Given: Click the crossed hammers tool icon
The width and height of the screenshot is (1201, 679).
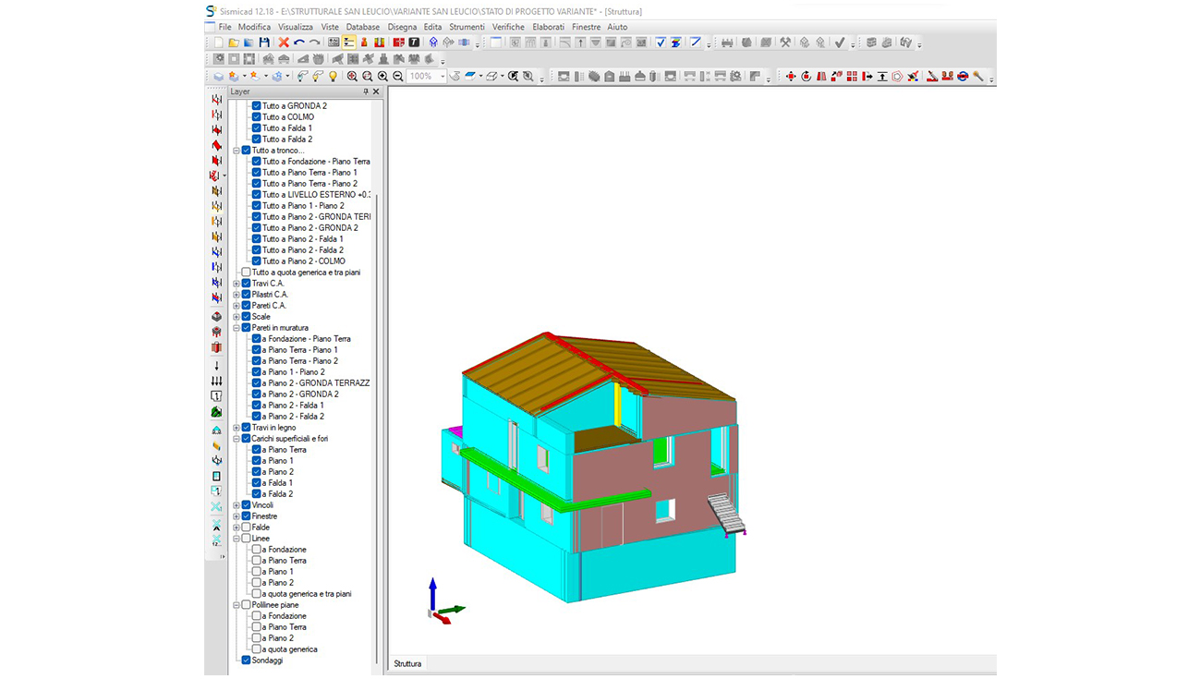Looking at the screenshot, I should 785,42.
